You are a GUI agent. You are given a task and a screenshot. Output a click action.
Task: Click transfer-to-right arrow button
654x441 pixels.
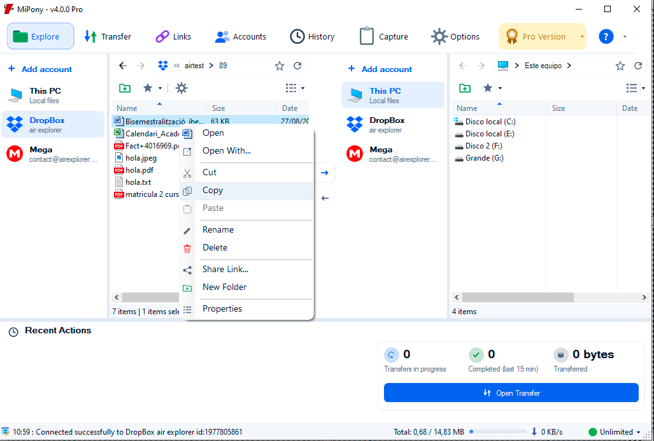click(x=325, y=173)
